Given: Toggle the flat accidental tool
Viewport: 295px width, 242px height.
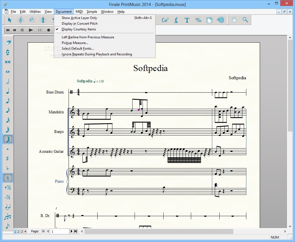Looking at the screenshot, I should pyautogui.click(x=8, y=168).
